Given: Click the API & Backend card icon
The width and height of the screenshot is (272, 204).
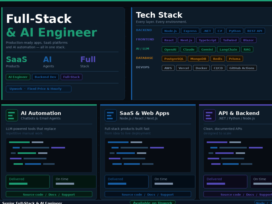Looking at the screenshot, I should (x=209, y=115).
